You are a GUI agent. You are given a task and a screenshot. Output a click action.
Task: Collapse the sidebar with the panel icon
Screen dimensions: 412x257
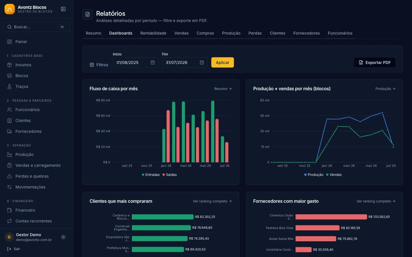click(x=63, y=9)
